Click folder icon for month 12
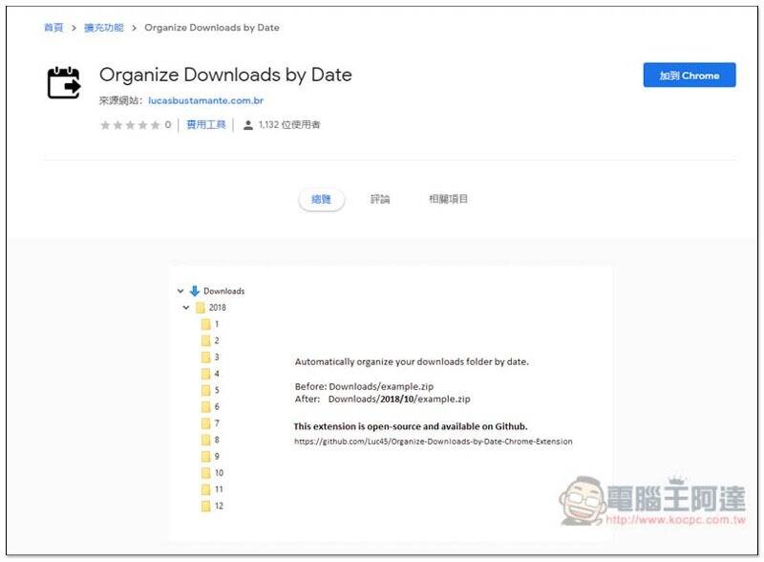Image resolution: width=764 pixels, height=562 pixels. [206, 506]
